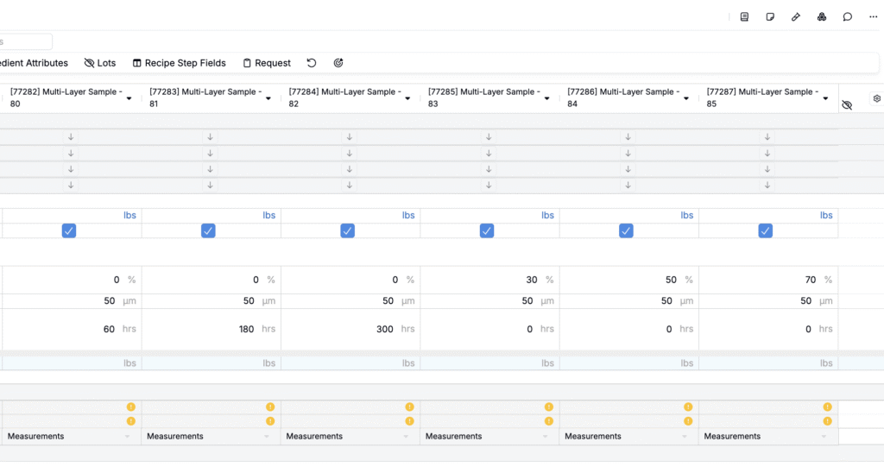This screenshot has width=884, height=473.
Task: Toggle hidden columns eye-slash icon
Action: tap(847, 104)
